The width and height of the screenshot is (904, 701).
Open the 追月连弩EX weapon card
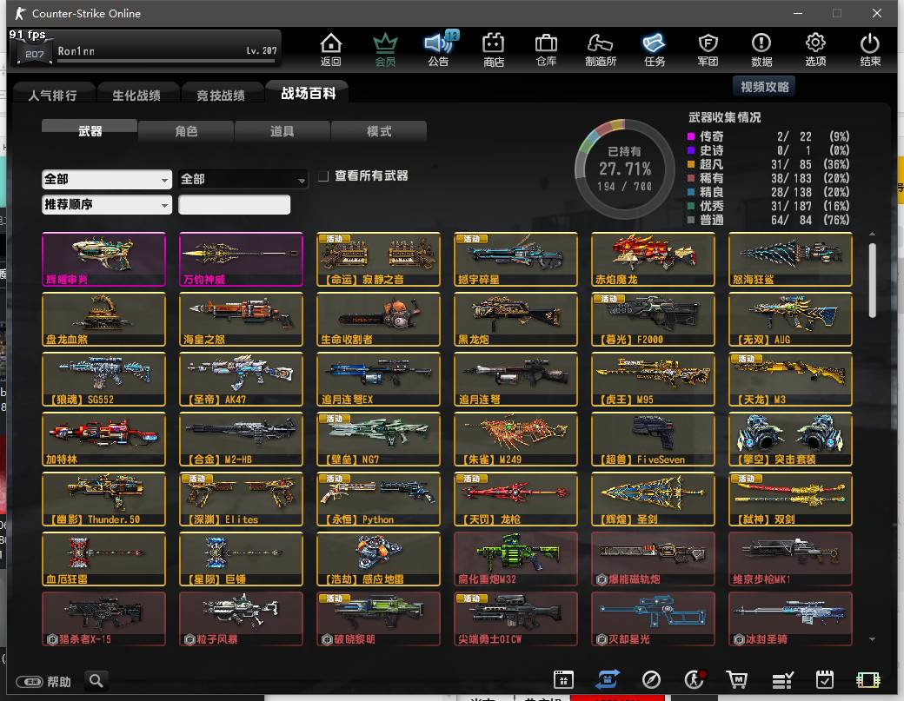point(378,379)
